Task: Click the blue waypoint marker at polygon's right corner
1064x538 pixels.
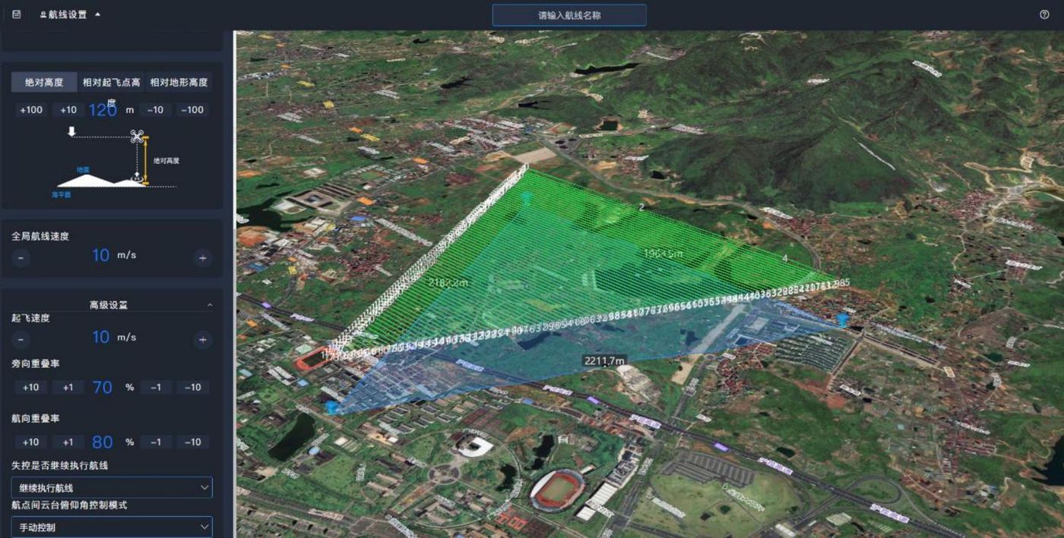Action: click(843, 319)
